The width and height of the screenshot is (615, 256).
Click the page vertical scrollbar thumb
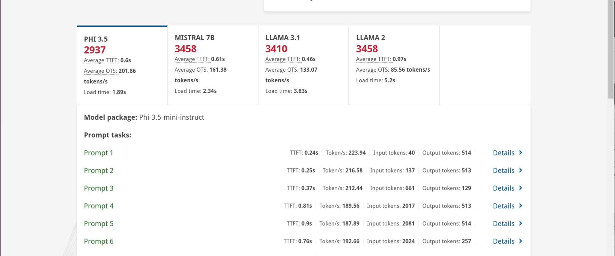point(611,49)
